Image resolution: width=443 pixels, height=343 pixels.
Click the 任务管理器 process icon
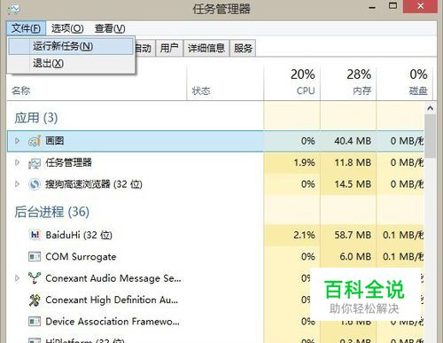(35, 163)
